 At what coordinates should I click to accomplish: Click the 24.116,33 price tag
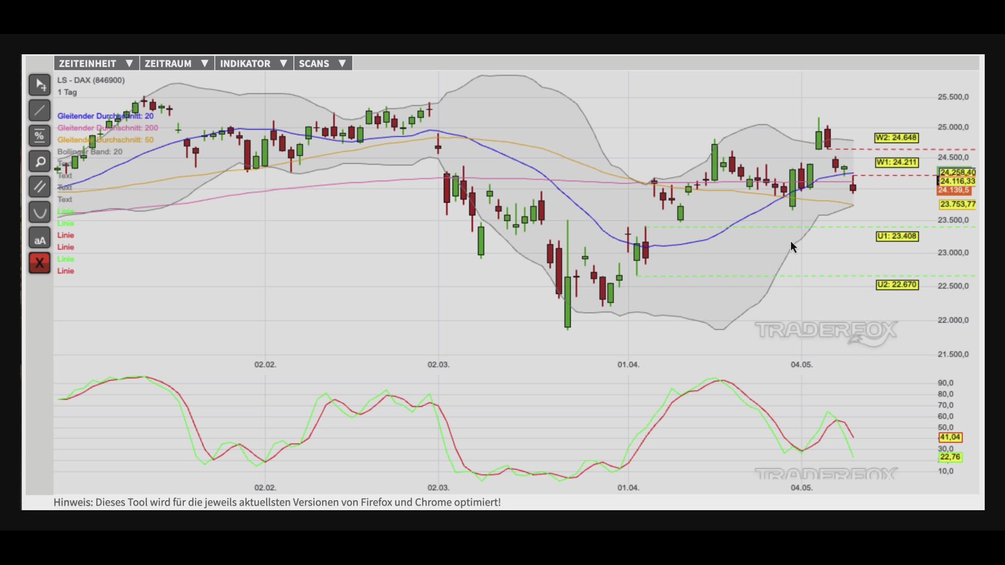[x=957, y=181]
